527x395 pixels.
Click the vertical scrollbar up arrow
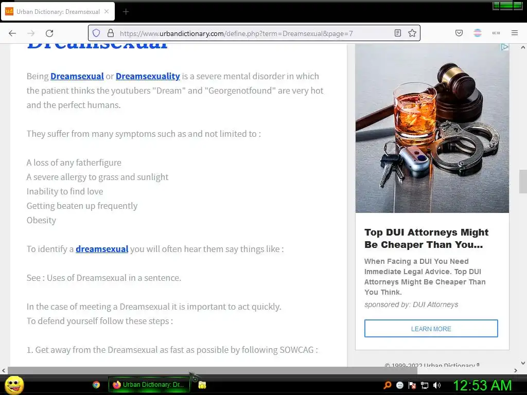(x=523, y=48)
